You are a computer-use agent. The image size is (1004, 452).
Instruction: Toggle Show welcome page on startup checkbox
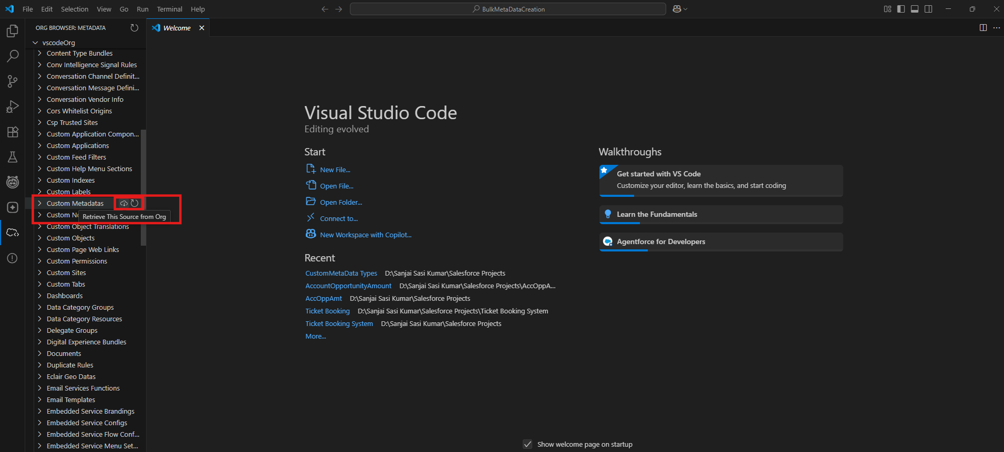click(527, 444)
